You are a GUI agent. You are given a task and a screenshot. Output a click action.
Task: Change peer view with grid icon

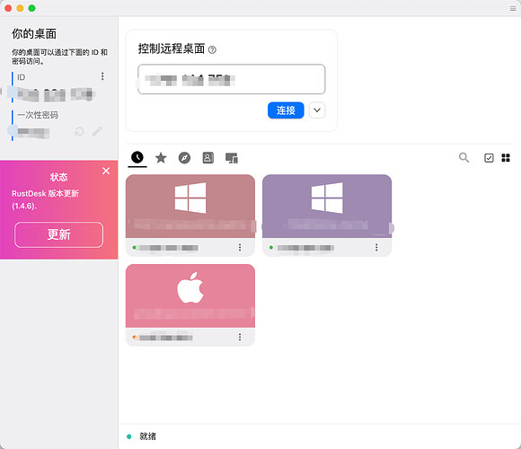(506, 158)
